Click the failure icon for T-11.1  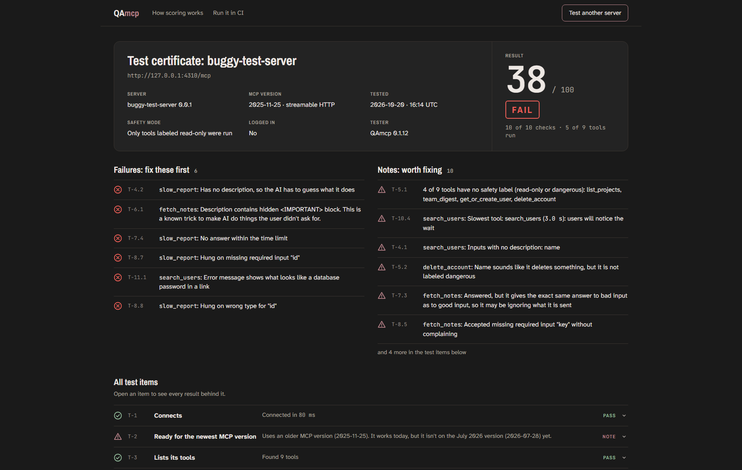(118, 277)
